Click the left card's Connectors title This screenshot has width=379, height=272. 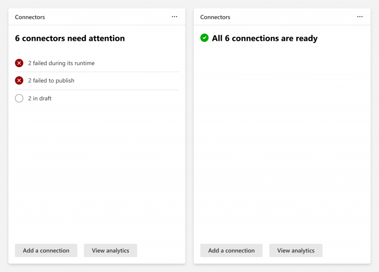(x=30, y=17)
